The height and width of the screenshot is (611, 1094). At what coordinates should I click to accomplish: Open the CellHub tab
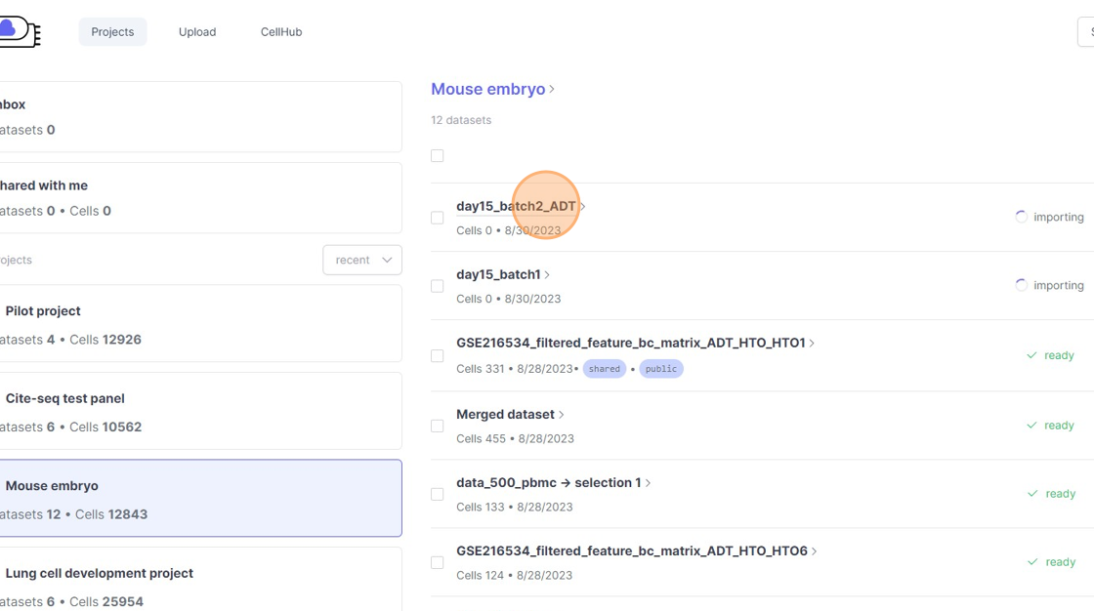coord(281,32)
